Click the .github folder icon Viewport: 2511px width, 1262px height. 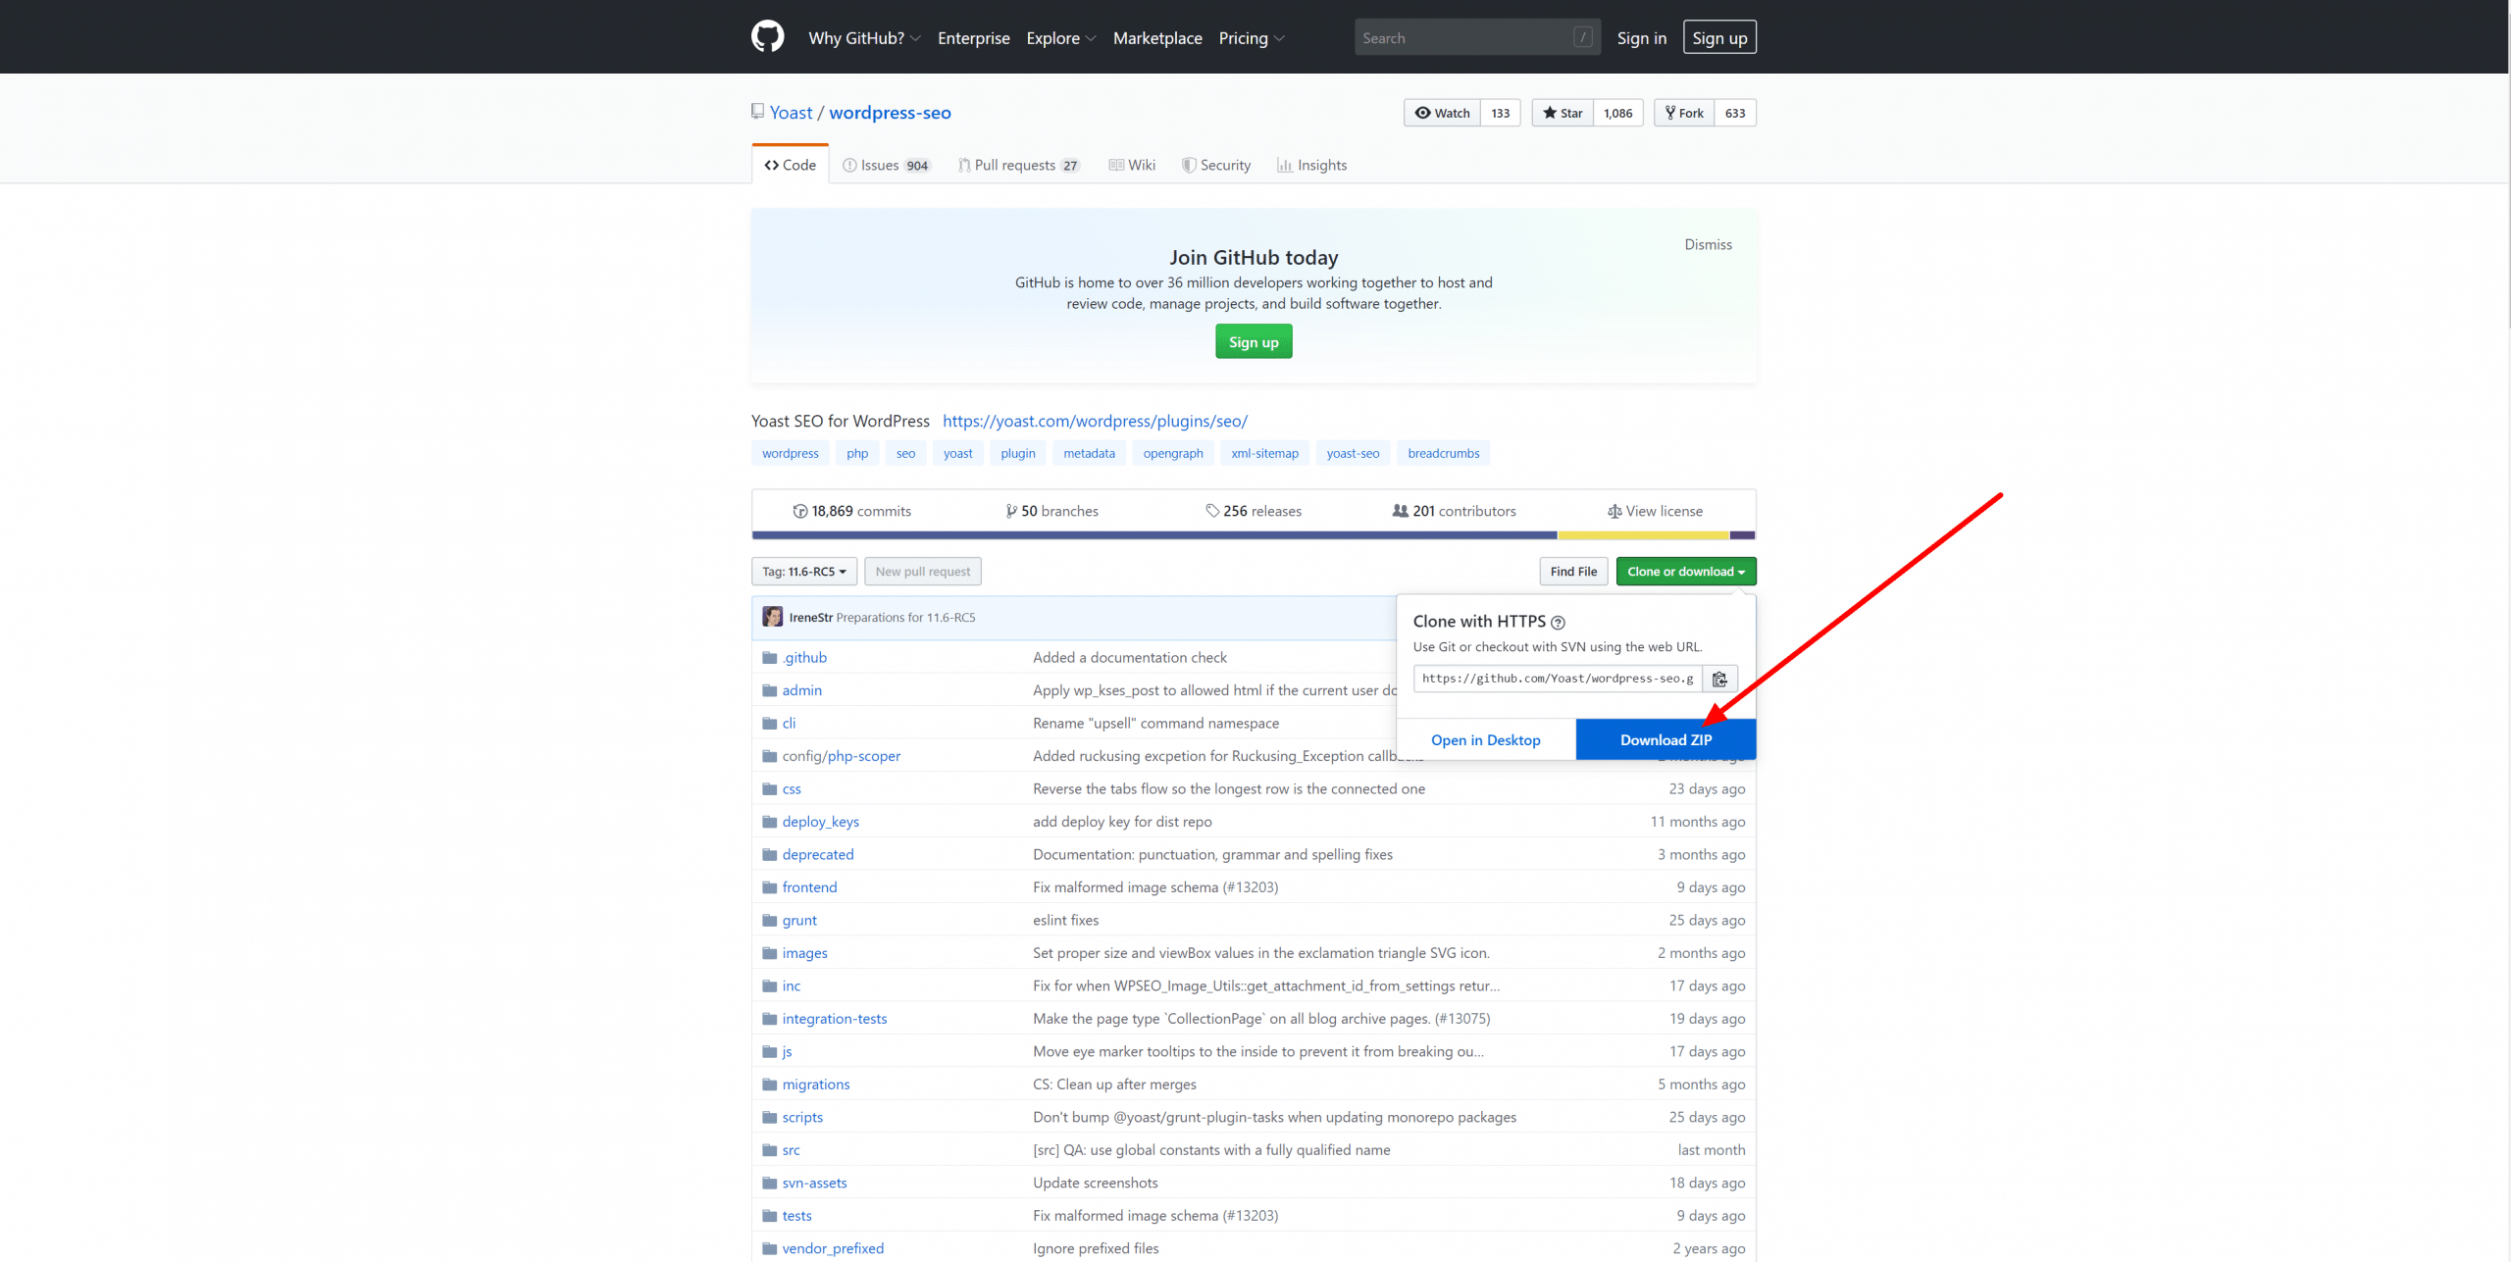point(769,658)
